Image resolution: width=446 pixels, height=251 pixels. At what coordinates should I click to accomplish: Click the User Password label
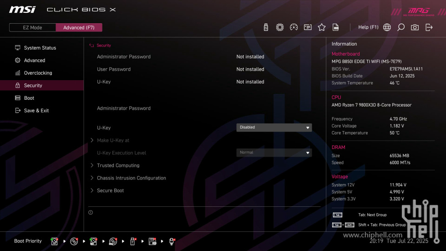click(x=114, y=69)
